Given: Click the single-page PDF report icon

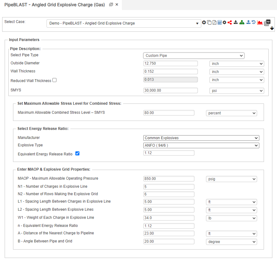Looking at the screenshot, I should [214, 22].
